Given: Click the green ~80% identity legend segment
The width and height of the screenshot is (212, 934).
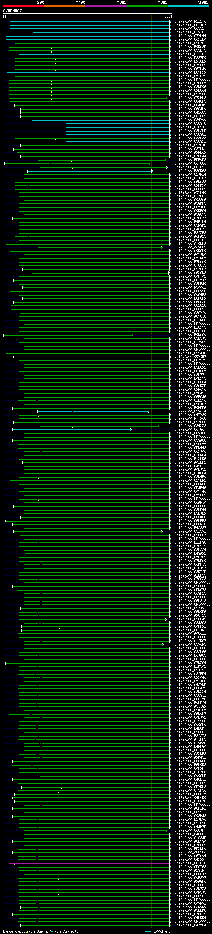Looking at the screenshot, I should (x=147, y=6).
